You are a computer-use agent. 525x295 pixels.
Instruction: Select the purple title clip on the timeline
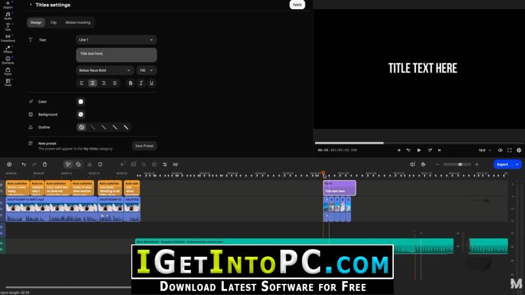[339, 188]
